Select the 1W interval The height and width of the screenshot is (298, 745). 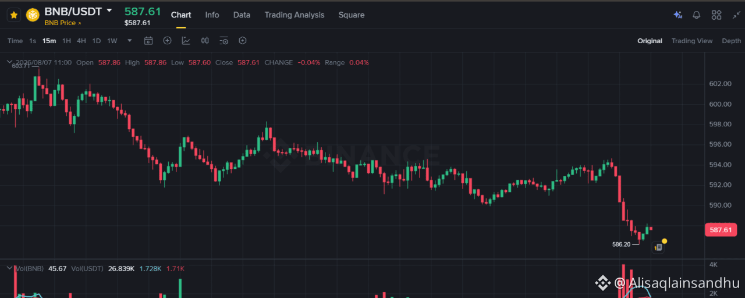(x=112, y=41)
